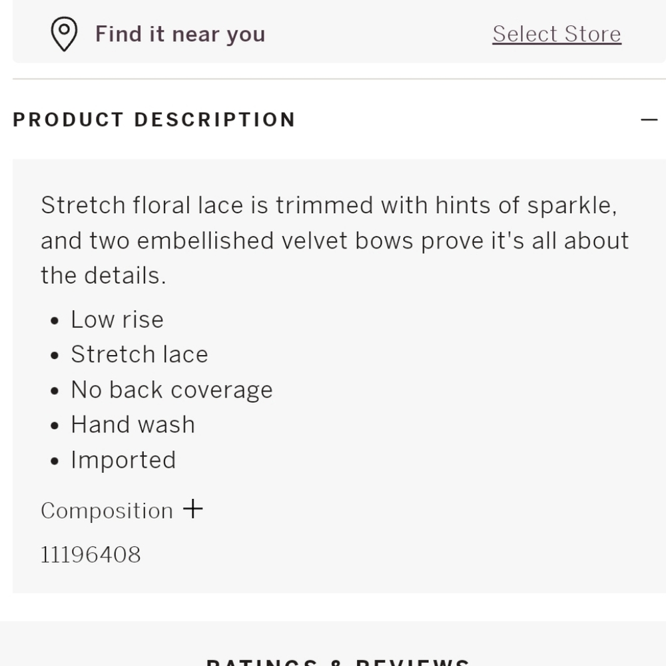Click the stretch floral lace description paragraph
Screen dimensions: 666x666
335,240
